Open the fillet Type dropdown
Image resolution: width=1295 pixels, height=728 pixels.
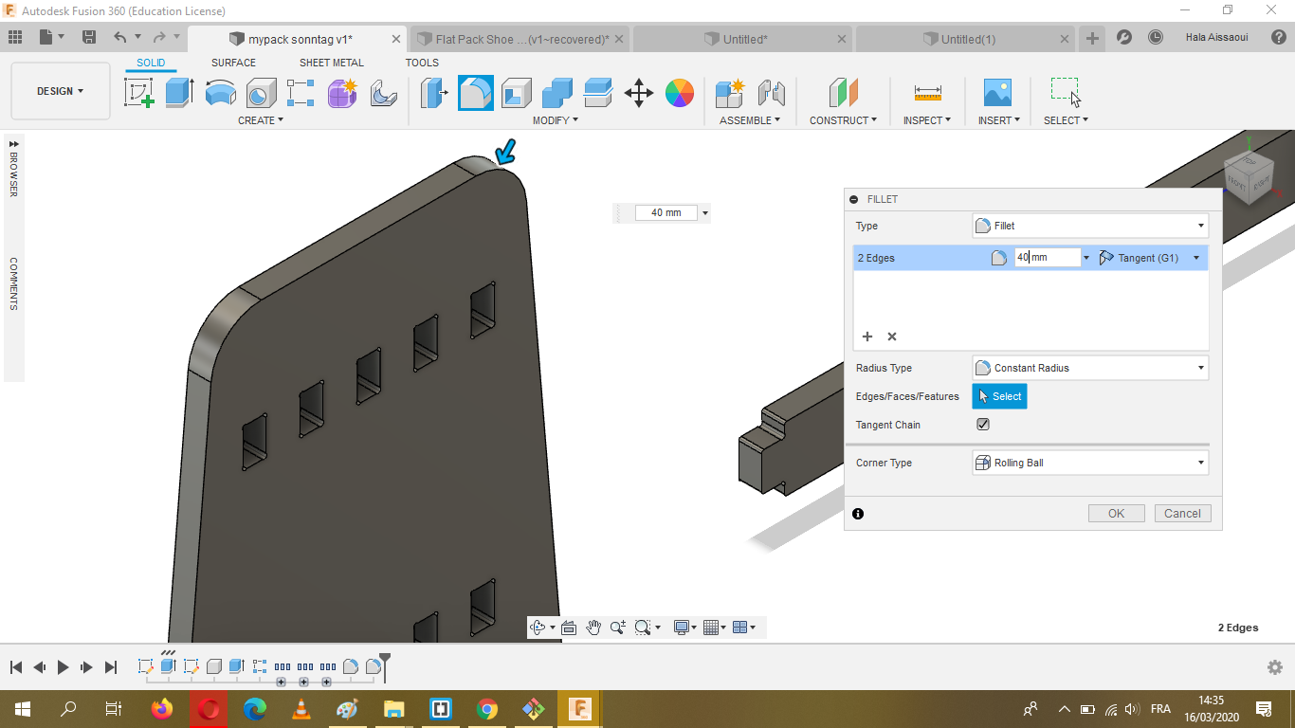pos(1090,226)
